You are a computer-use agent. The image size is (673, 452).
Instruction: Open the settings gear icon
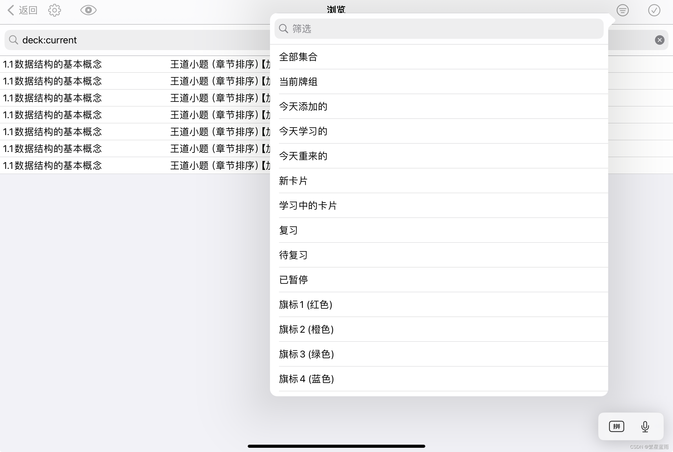tap(55, 10)
